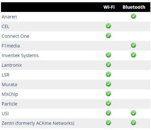The height and width of the screenshot is (130, 151).
Task: Click Zentri's Wi-Fi checkmark icon
Action: pyautogui.click(x=108, y=123)
